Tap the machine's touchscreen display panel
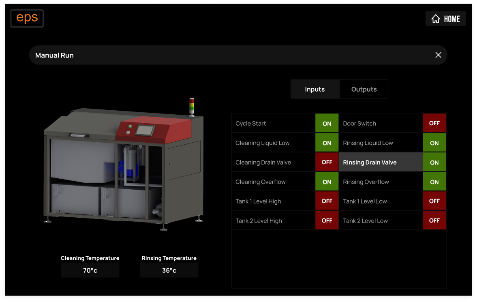477x302 pixels. tap(144, 130)
